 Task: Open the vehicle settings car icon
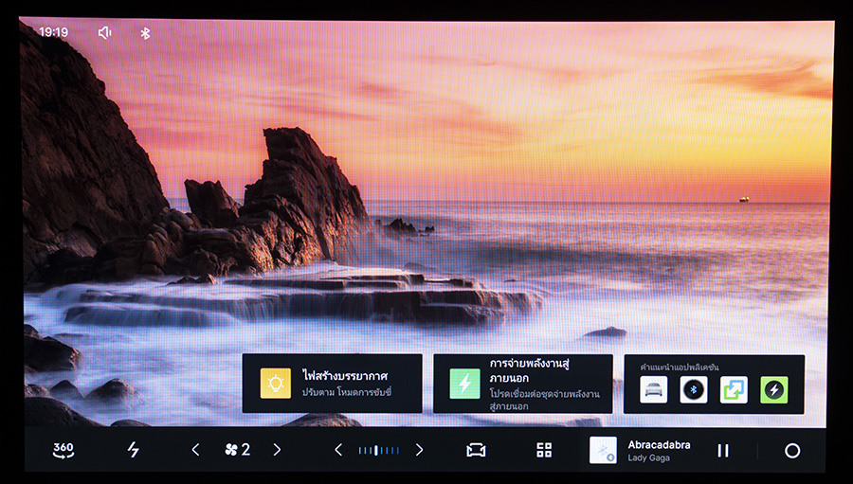[x=476, y=450]
